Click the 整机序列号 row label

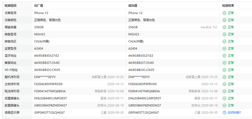tap(12, 77)
